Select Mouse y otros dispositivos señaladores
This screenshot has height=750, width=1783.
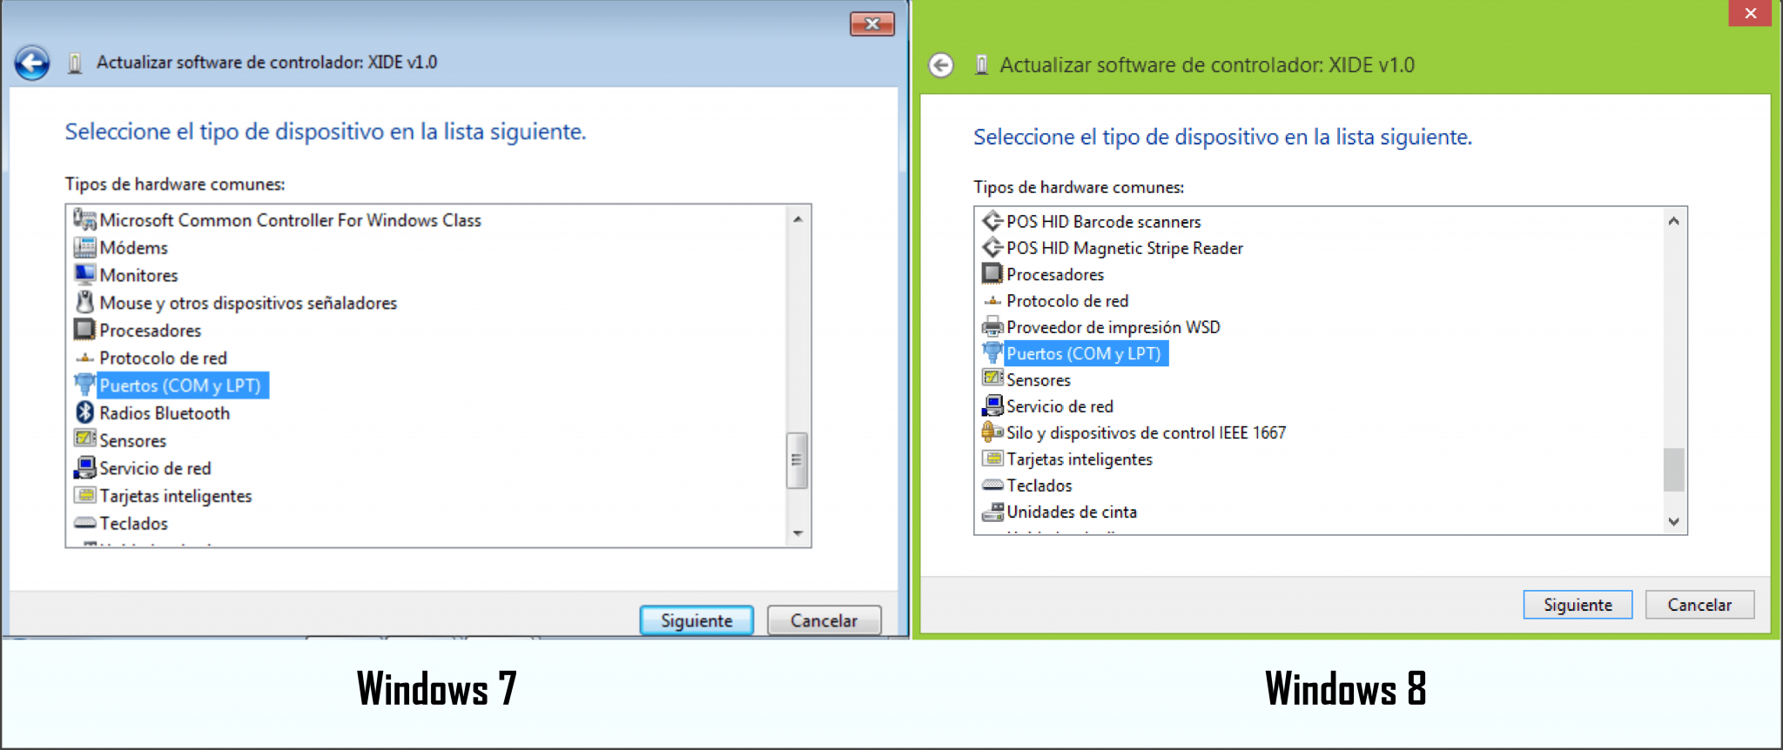pyautogui.click(x=247, y=303)
